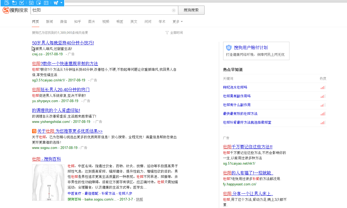
Task: Switch to the 明医 tab
Action: pyautogui.click(x=120, y=22)
